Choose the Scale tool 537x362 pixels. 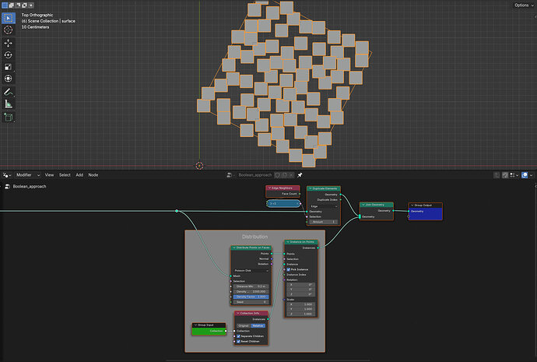pos(9,67)
